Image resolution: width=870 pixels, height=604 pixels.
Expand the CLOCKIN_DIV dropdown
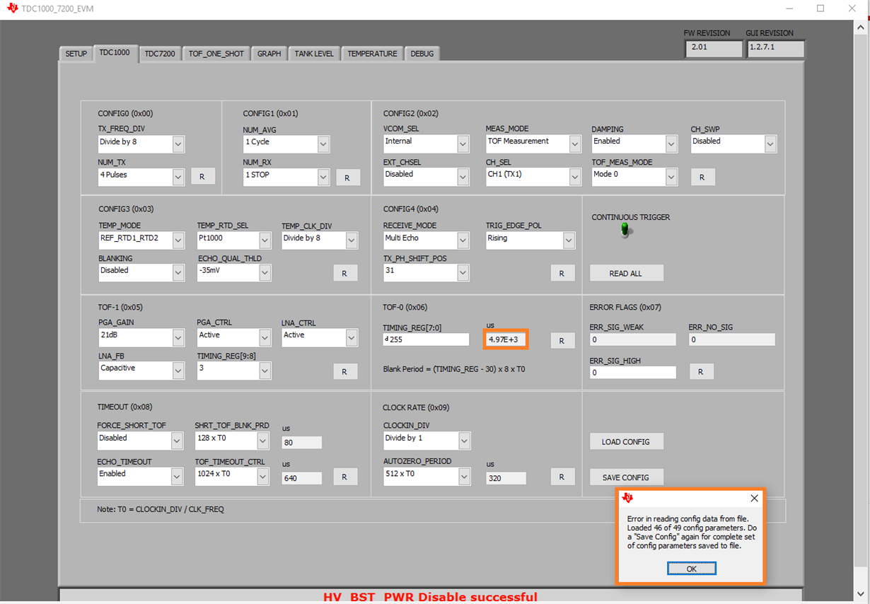point(464,441)
